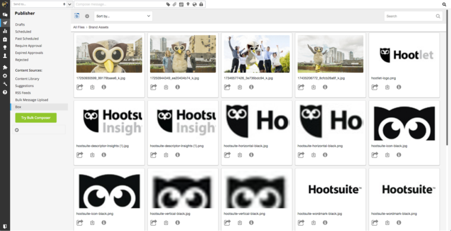Viewport: 451px width, 231px height.
Task: Open hootsuite-wordmark-black.png thumbnail
Action: click(404, 190)
